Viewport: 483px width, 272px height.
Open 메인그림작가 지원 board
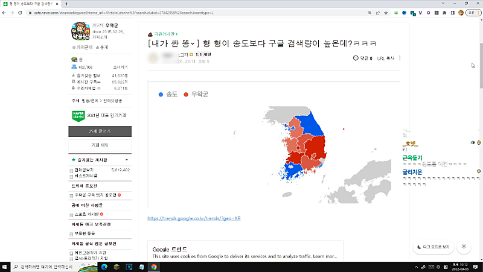(91, 253)
